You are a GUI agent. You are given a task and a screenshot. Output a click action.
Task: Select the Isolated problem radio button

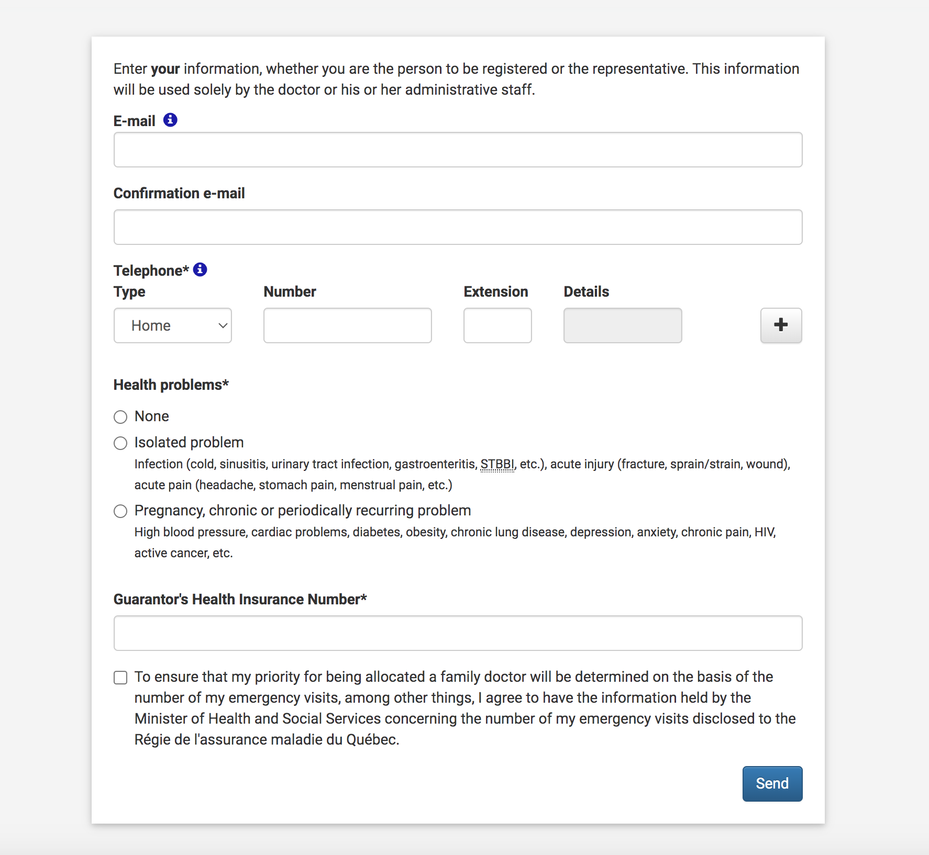[x=120, y=443]
